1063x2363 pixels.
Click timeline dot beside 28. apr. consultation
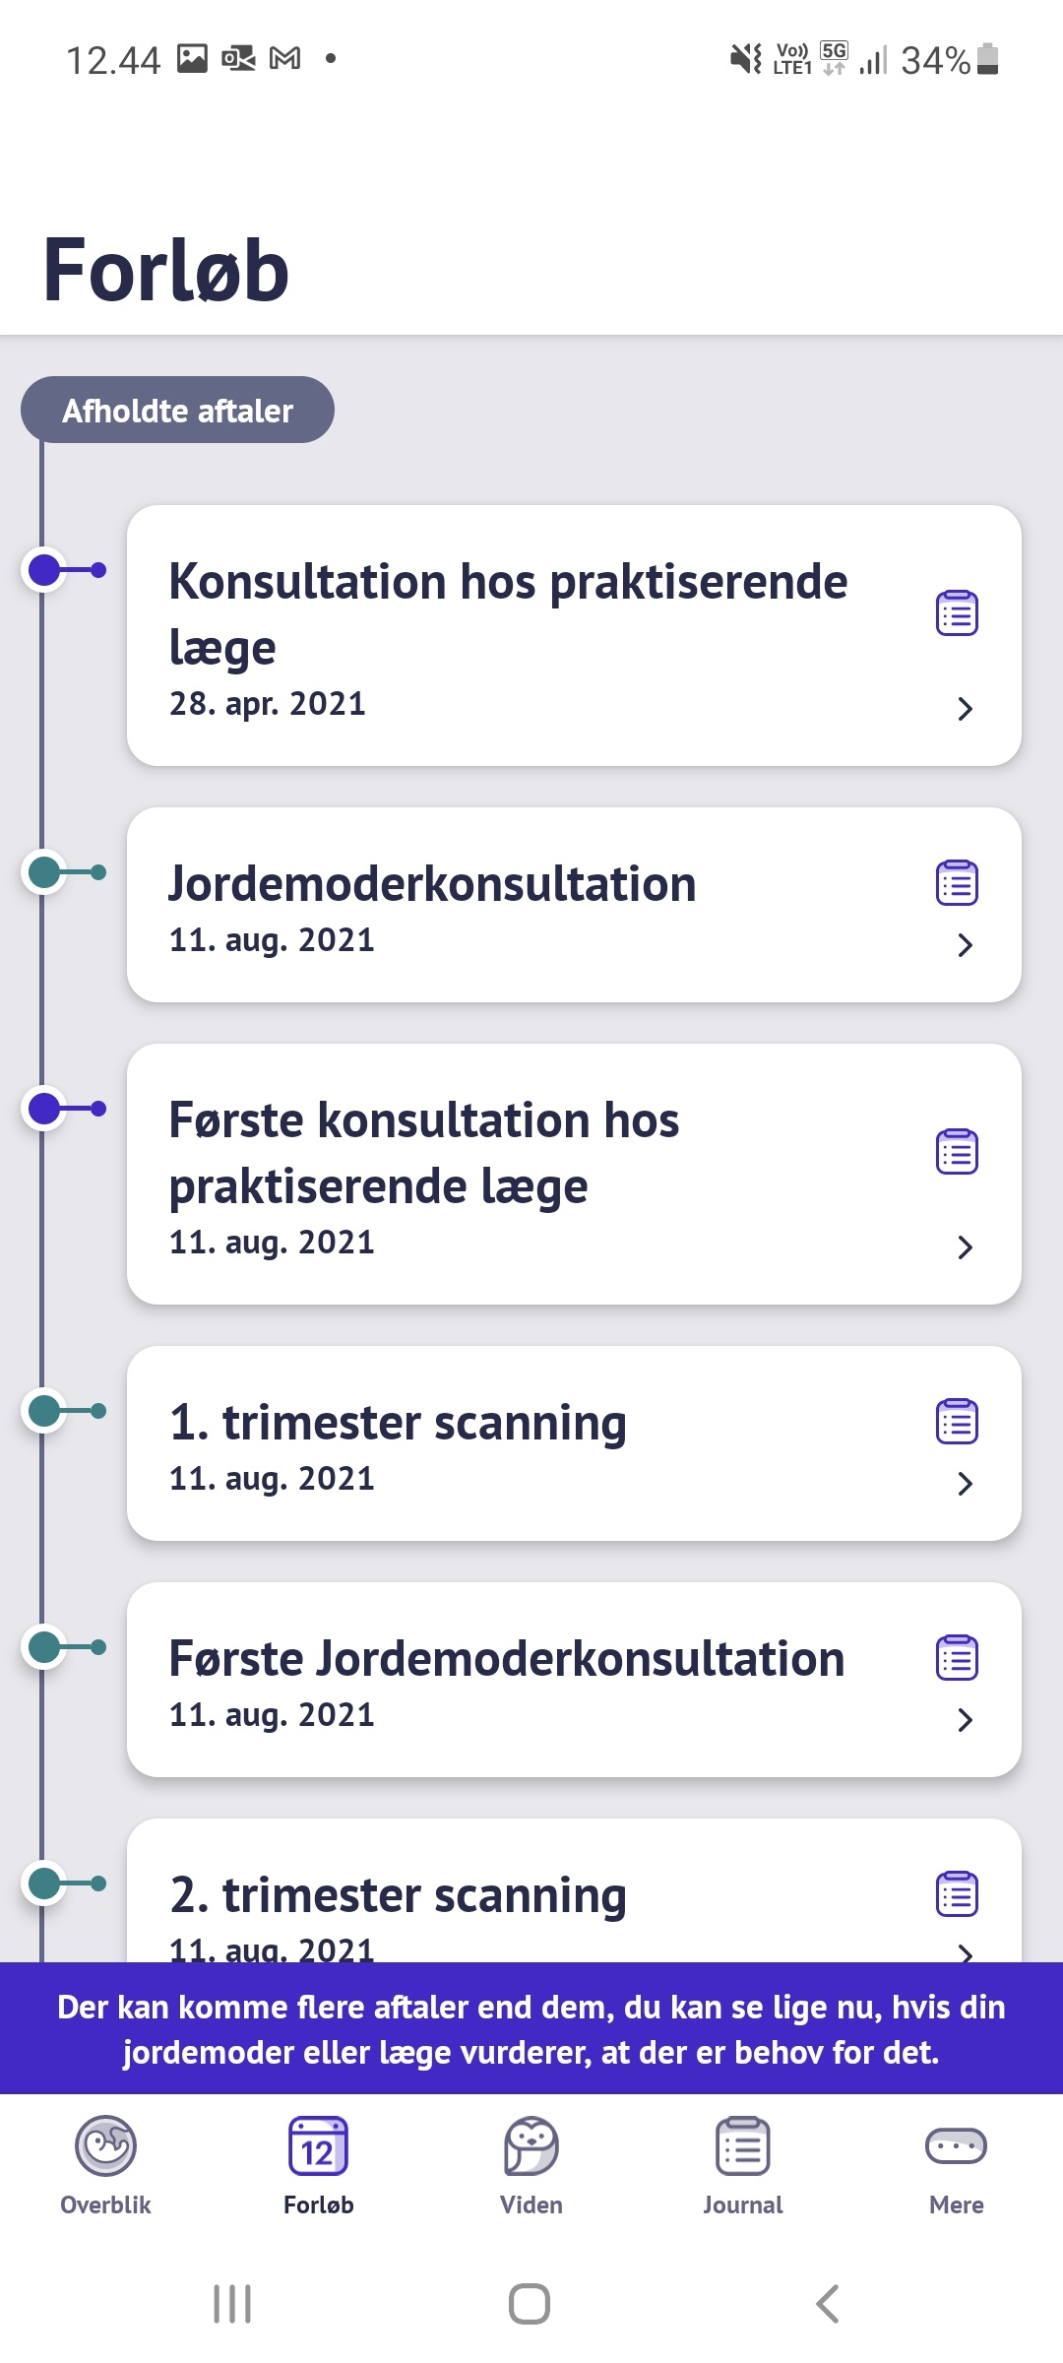coord(45,570)
